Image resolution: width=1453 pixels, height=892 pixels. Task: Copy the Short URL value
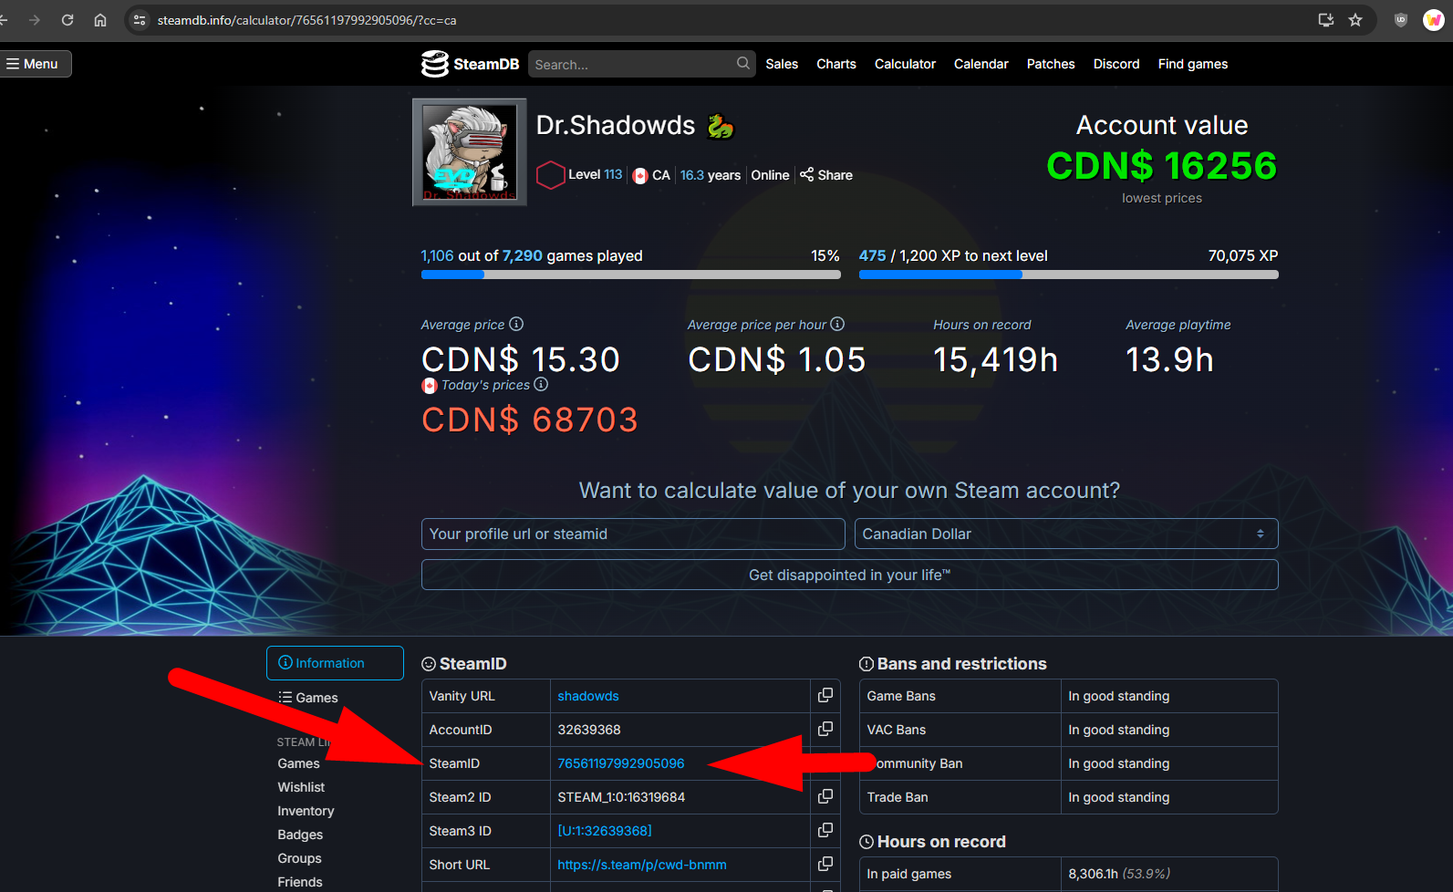(x=825, y=864)
